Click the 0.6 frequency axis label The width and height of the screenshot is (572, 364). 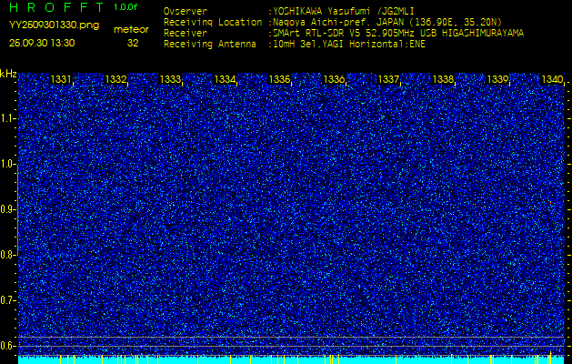pos(7,346)
